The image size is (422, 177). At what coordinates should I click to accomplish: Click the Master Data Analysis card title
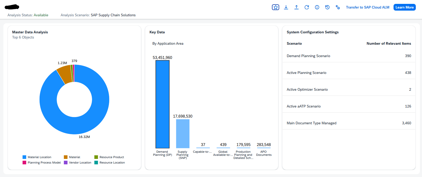click(x=30, y=32)
